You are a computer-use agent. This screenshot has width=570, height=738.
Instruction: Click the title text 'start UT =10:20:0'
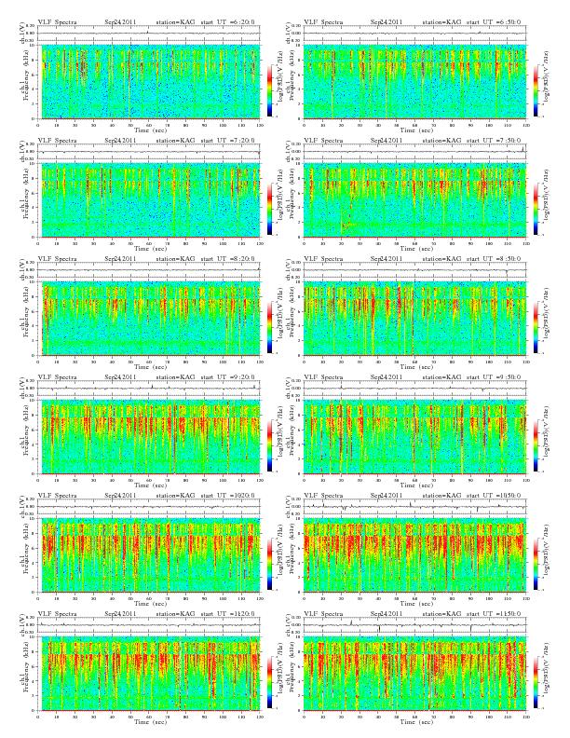coord(227,495)
